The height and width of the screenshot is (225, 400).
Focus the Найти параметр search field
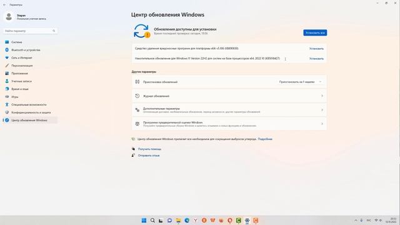coord(30,31)
